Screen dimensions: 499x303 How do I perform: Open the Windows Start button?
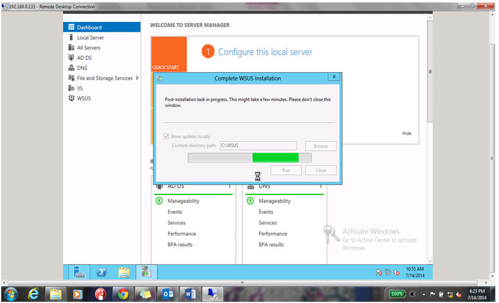(10, 294)
